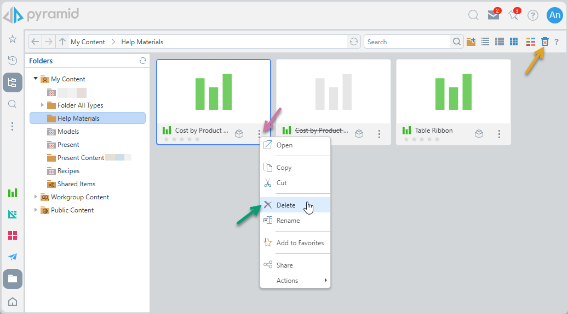Click the Search input field
The height and width of the screenshot is (314, 568).
[x=407, y=42]
